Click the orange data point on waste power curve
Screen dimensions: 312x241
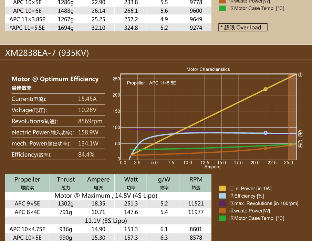click(266, 148)
